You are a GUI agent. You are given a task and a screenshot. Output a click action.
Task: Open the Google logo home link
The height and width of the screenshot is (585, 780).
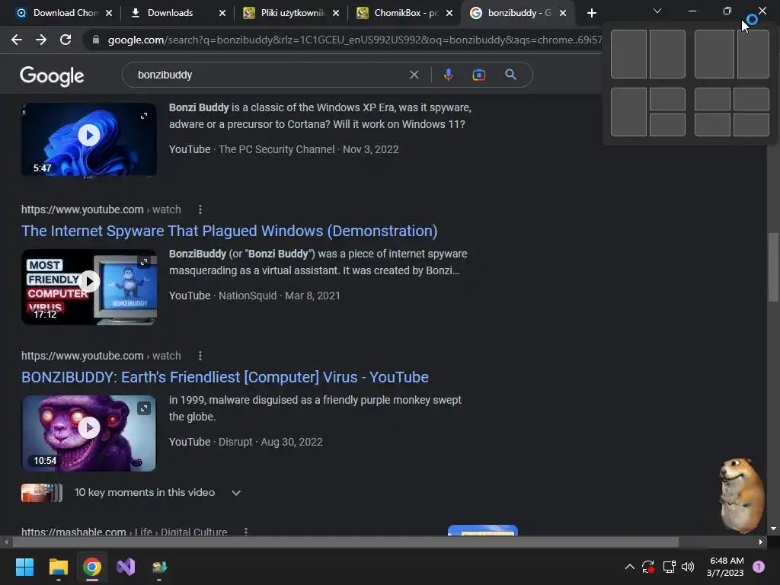pyautogui.click(x=52, y=76)
